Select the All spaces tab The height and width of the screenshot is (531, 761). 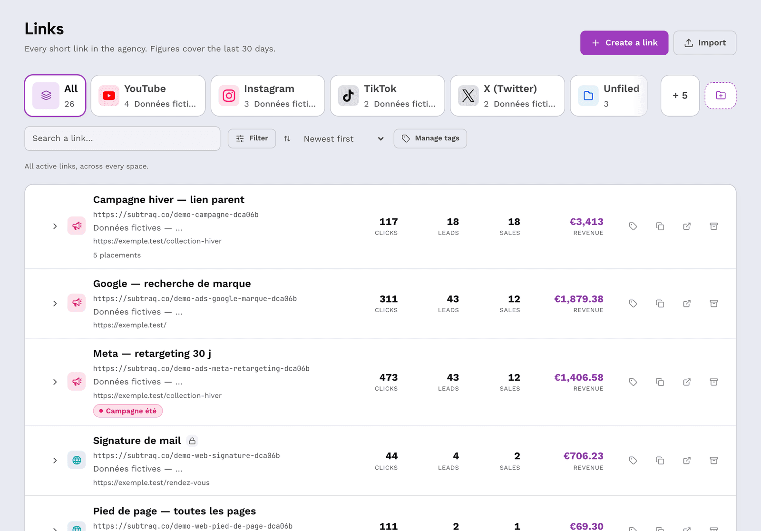click(55, 96)
